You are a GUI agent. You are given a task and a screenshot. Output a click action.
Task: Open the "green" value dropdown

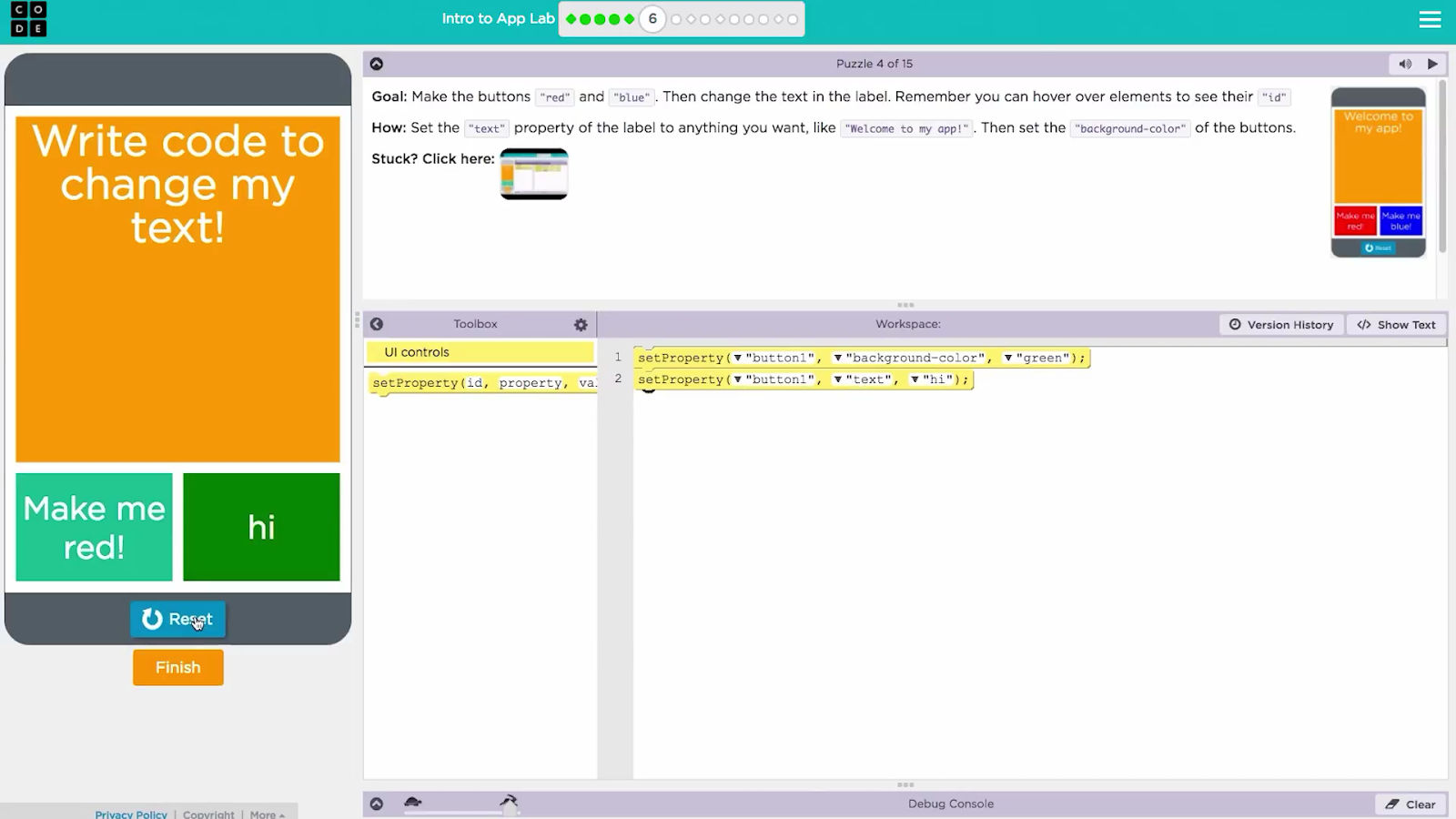point(1008,359)
